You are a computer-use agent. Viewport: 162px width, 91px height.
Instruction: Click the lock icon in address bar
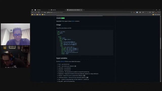[x=42, y=12]
